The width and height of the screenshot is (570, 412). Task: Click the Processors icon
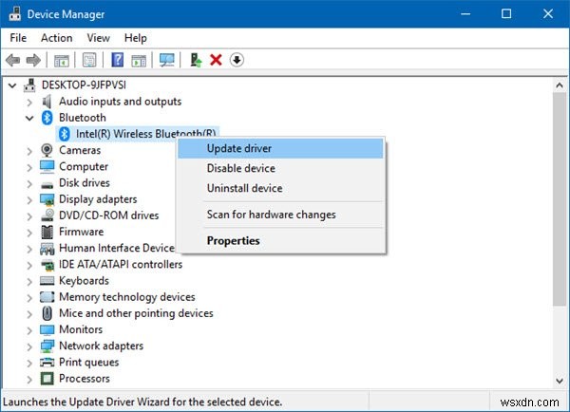47,378
